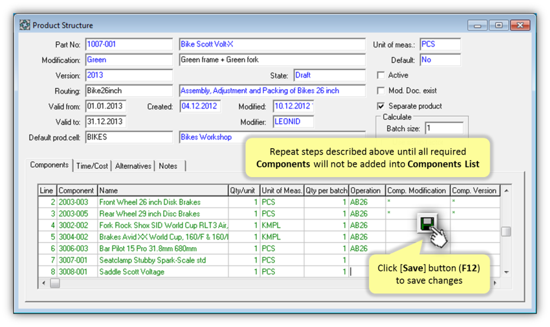Click the Version field showing 2013
Viewport: 550px width, 327px height.
(x=129, y=76)
